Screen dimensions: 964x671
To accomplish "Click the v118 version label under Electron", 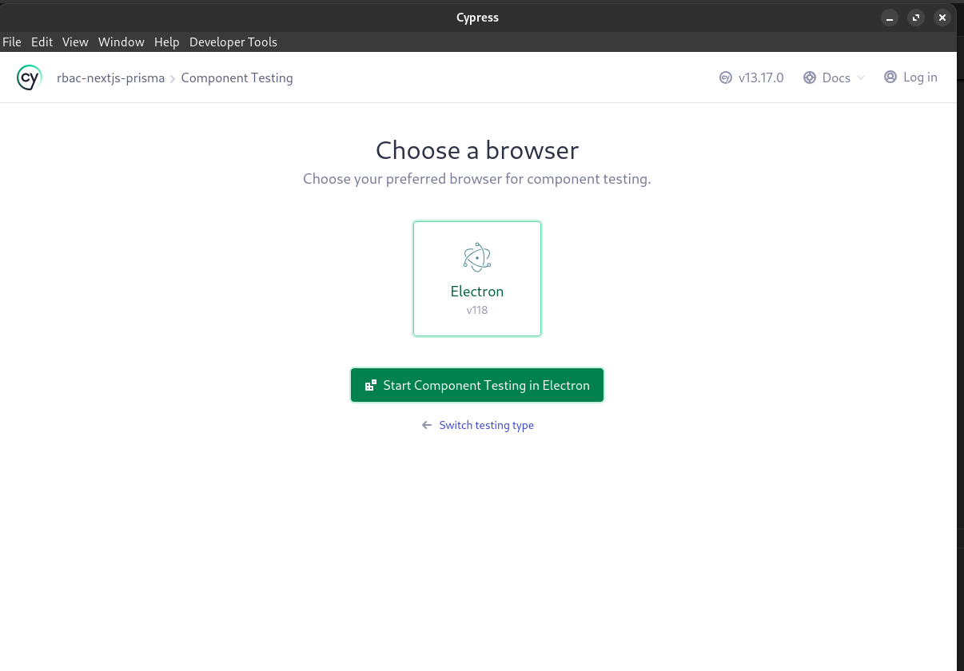I will coord(477,310).
